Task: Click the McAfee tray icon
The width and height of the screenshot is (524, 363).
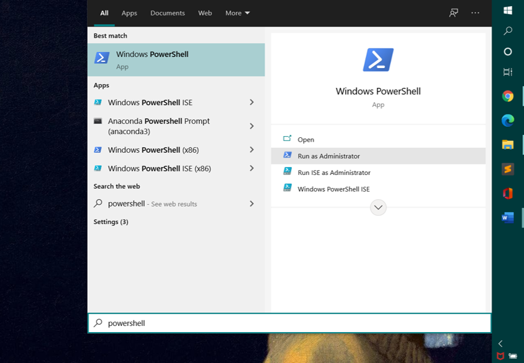Action: [x=500, y=356]
